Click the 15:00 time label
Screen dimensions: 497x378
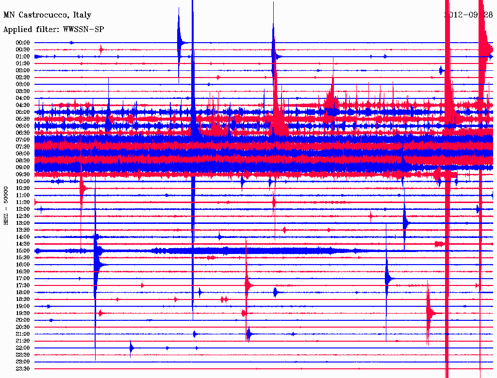pyautogui.click(x=23, y=251)
